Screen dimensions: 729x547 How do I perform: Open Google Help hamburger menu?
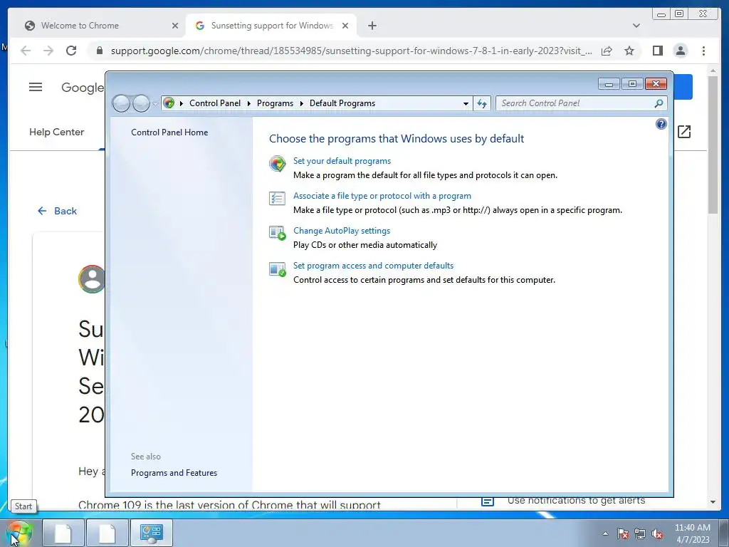pos(36,87)
